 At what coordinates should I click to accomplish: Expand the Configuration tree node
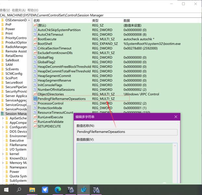tap(3, 127)
